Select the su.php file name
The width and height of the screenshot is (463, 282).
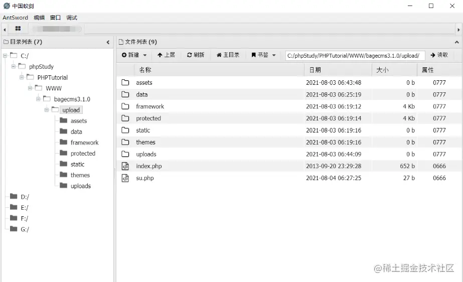(x=144, y=178)
